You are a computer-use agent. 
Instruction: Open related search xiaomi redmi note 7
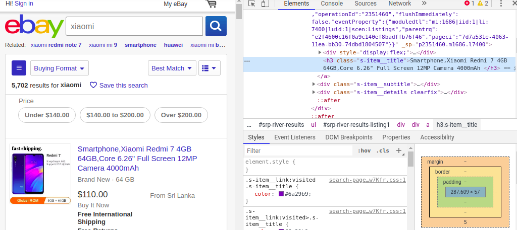pyautogui.click(x=56, y=45)
